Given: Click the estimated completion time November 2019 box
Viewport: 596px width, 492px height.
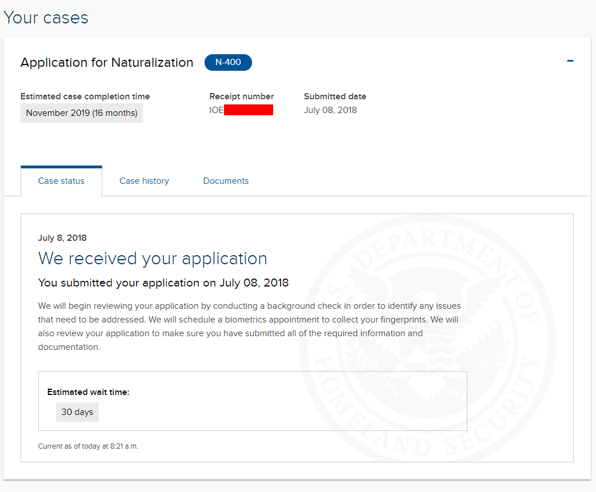Looking at the screenshot, I should pyautogui.click(x=82, y=113).
